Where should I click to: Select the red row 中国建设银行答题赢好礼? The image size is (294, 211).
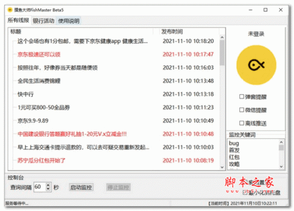[x=116, y=134]
